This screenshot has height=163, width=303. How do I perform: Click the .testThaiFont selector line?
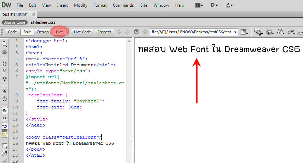(x=46, y=95)
